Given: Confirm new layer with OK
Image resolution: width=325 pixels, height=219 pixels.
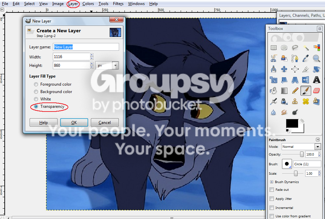Looking at the screenshot, I should pos(74,123).
